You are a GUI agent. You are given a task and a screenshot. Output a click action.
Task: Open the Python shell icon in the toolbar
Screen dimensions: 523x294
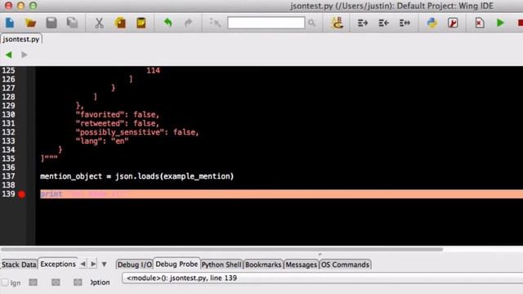click(432, 23)
